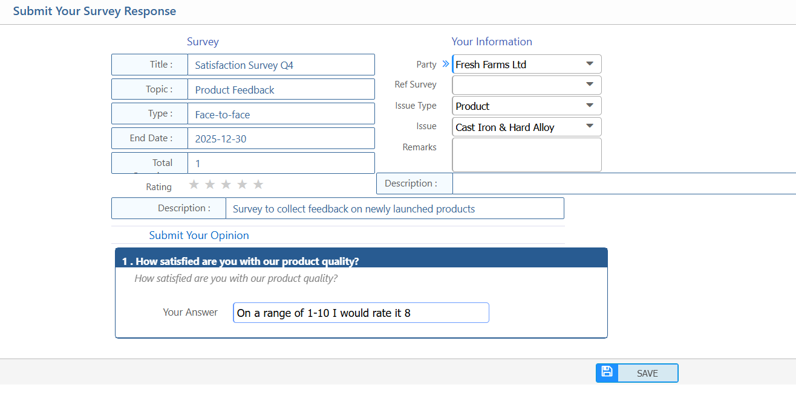Click the Remarks label
The image size is (796, 405).
click(x=419, y=147)
